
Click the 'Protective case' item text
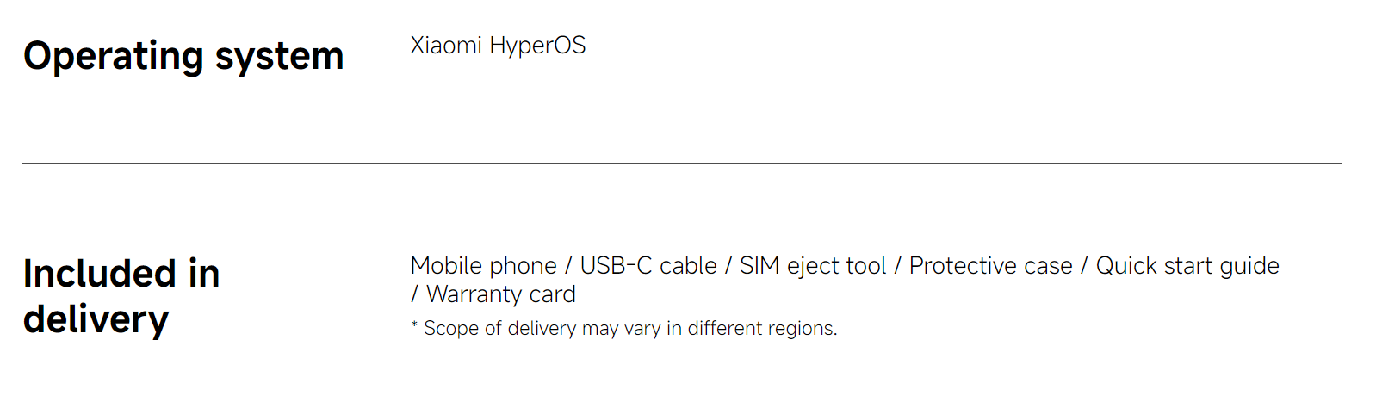pos(991,266)
